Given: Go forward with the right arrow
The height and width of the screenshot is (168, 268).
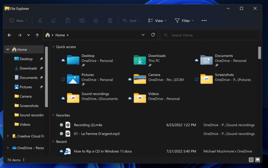Looking at the screenshot, I should pos(20,35).
